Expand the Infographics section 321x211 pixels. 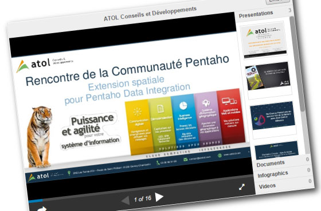[x=273, y=174]
